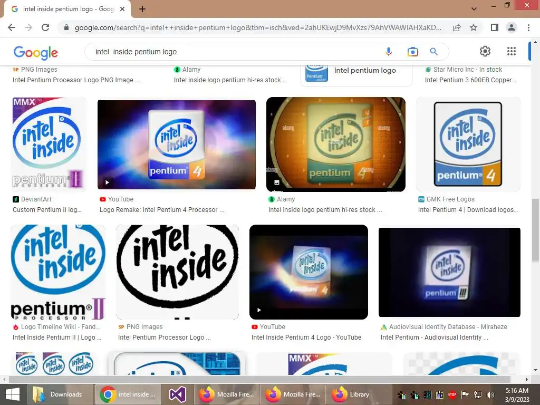Select the intel inside pentium logo tab
The height and width of the screenshot is (405, 540).
click(x=67, y=9)
